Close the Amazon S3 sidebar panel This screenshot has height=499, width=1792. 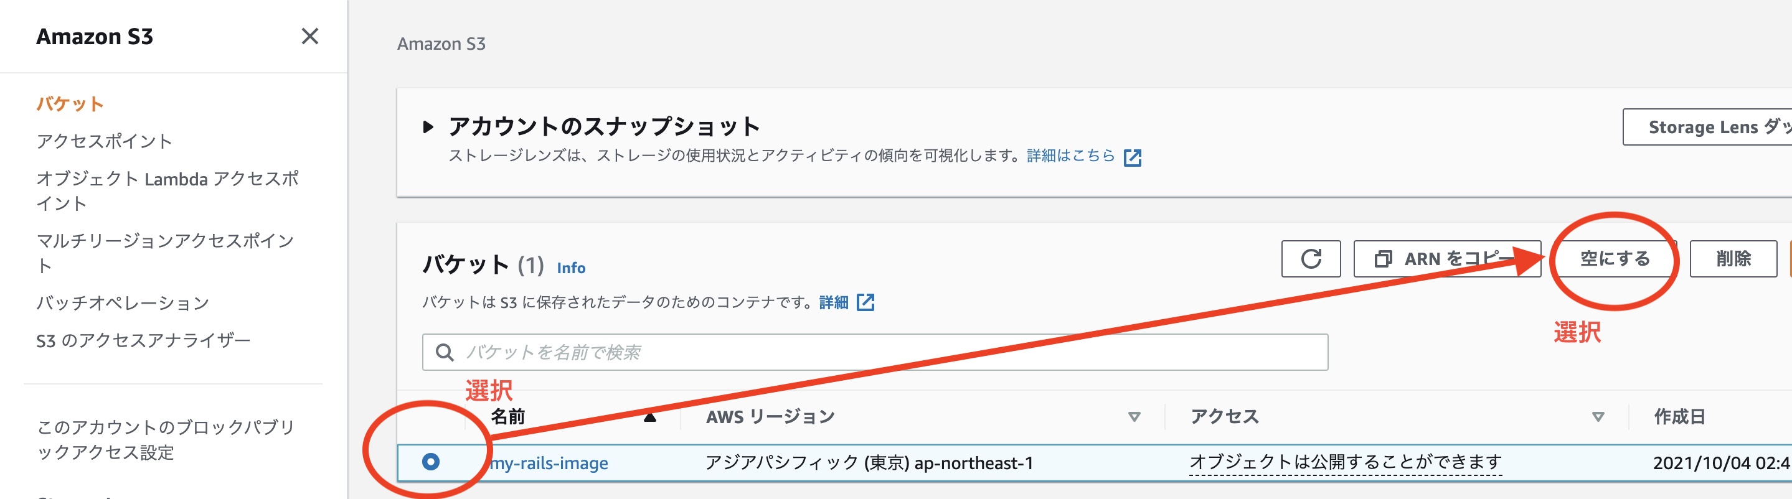point(309,36)
